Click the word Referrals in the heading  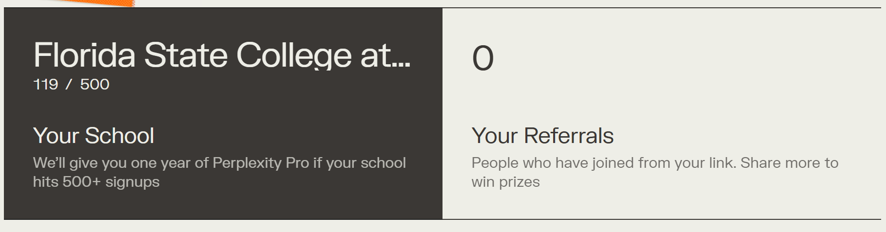(569, 136)
